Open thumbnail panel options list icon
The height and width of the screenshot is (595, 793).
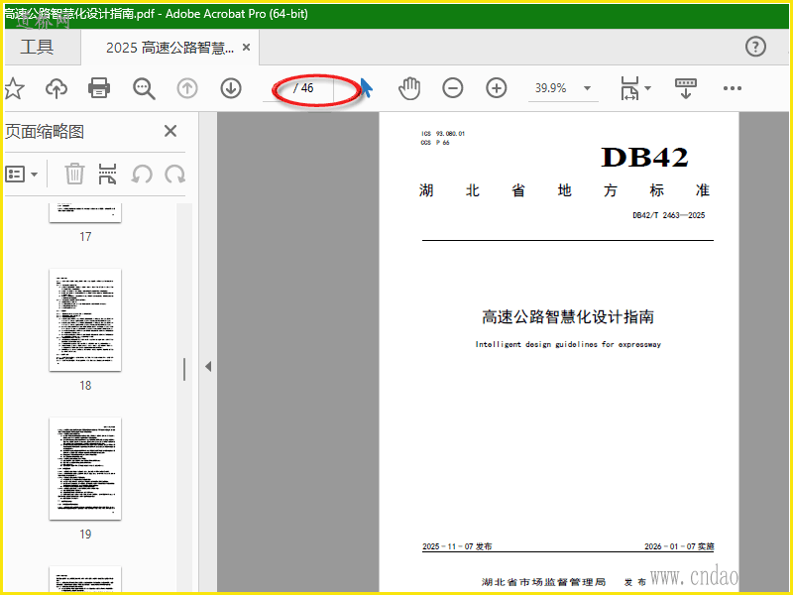coord(15,175)
